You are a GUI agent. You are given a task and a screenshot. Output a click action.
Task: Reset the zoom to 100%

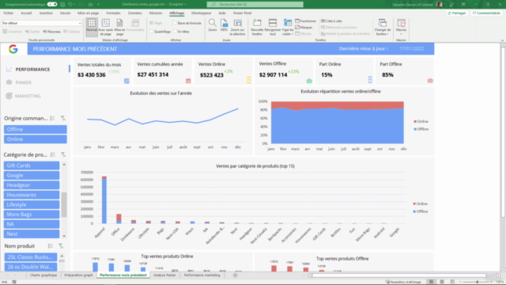(224, 25)
